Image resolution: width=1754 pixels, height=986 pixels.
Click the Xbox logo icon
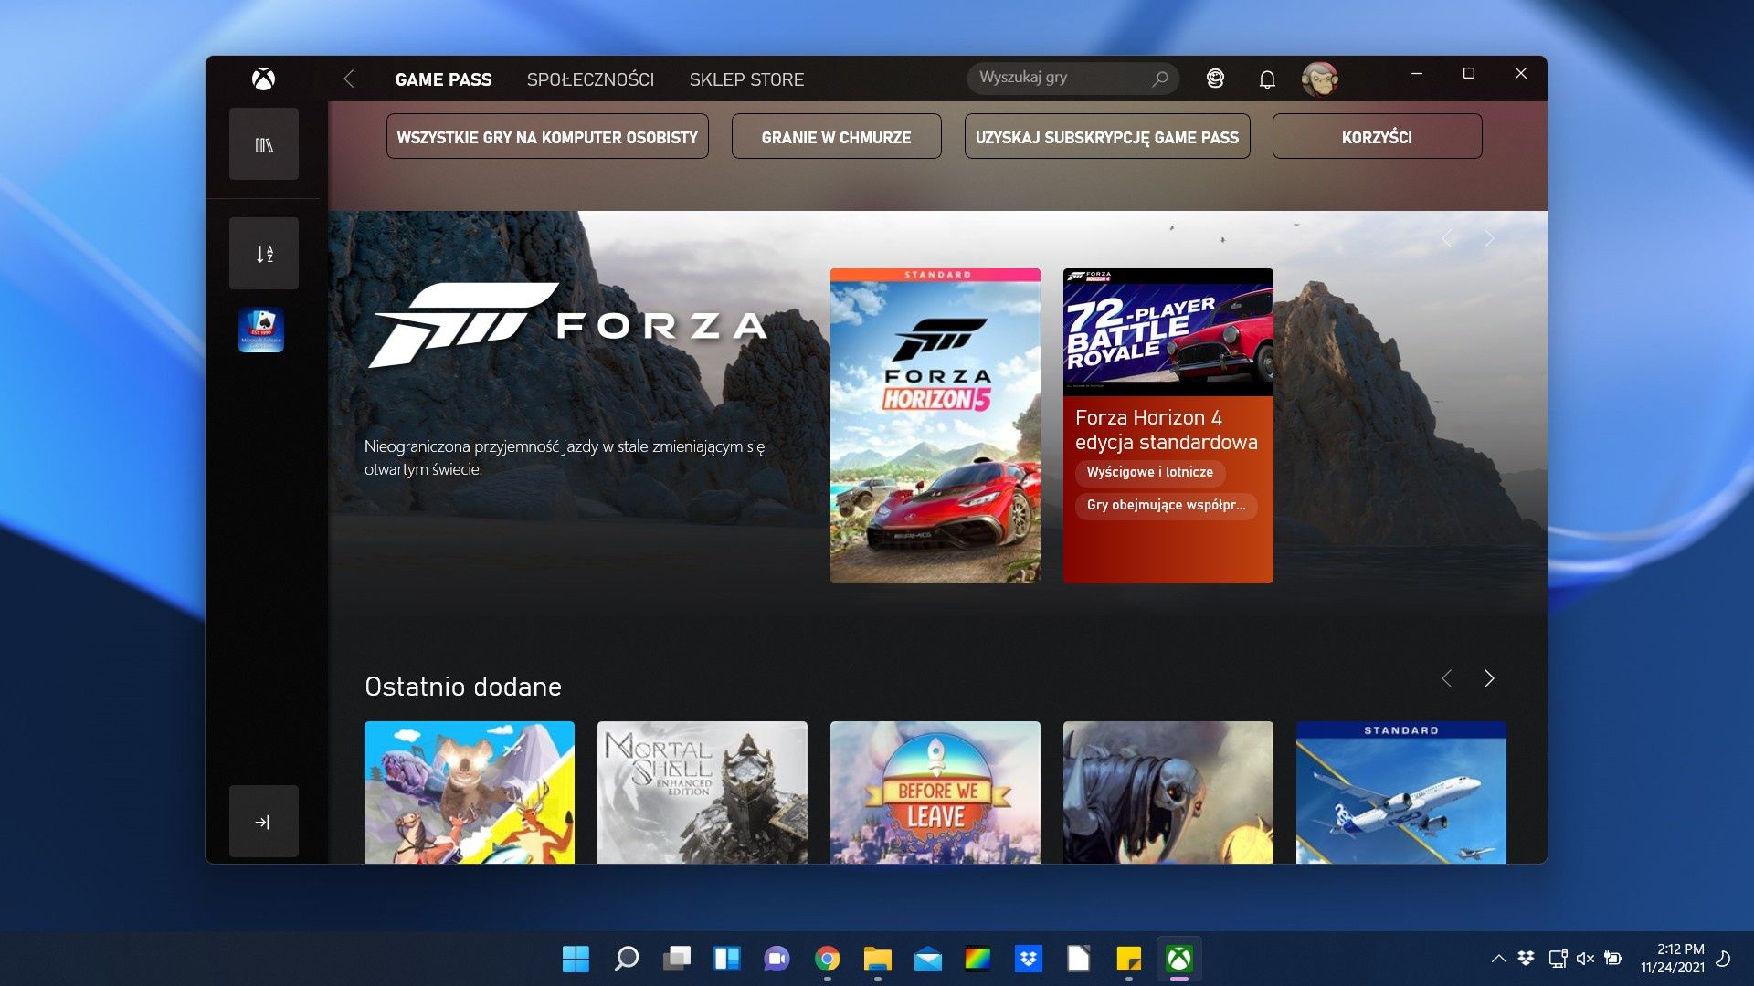263,79
